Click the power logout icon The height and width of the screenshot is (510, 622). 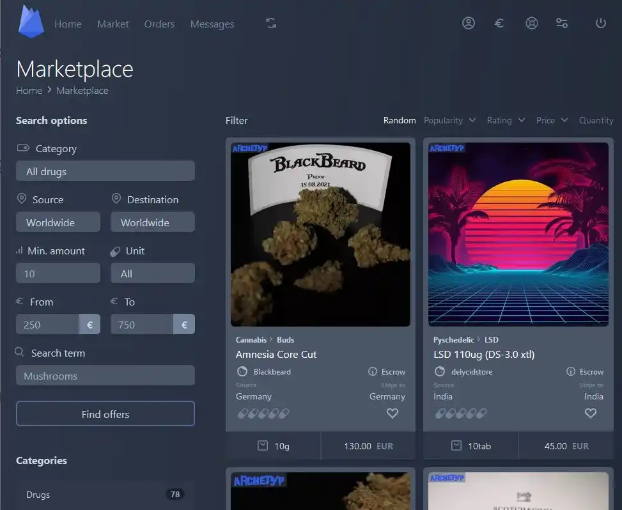click(600, 23)
